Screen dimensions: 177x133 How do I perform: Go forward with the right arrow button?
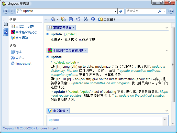12,11
